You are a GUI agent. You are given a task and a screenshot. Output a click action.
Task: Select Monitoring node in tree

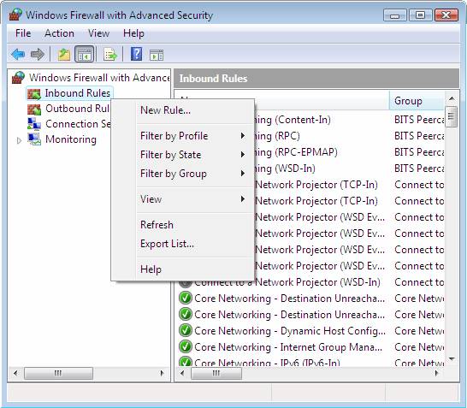pos(71,139)
